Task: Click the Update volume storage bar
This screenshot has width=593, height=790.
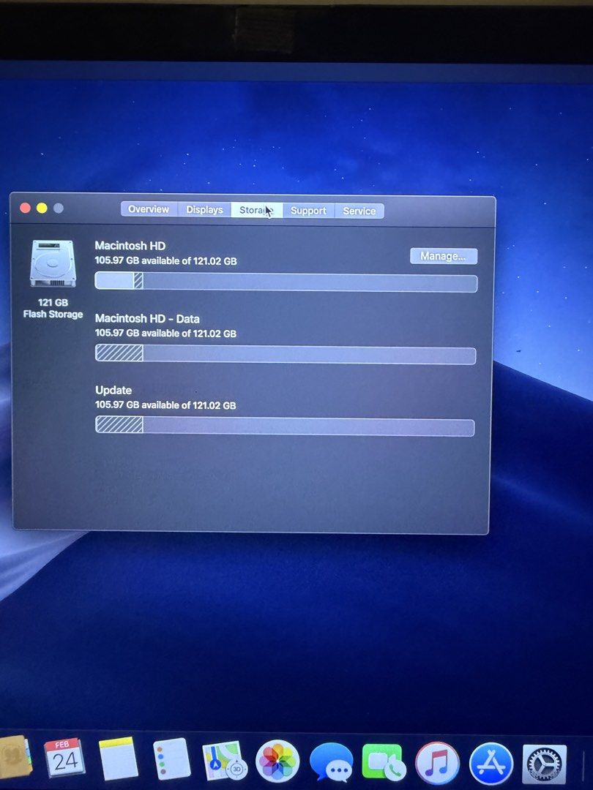Action: pyautogui.click(x=285, y=426)
